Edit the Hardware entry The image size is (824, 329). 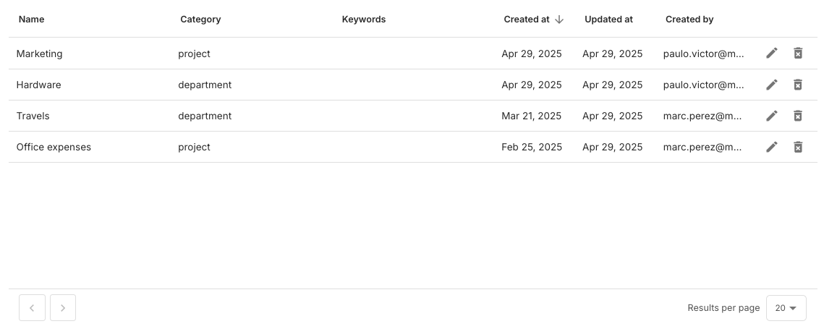point(772,85)
